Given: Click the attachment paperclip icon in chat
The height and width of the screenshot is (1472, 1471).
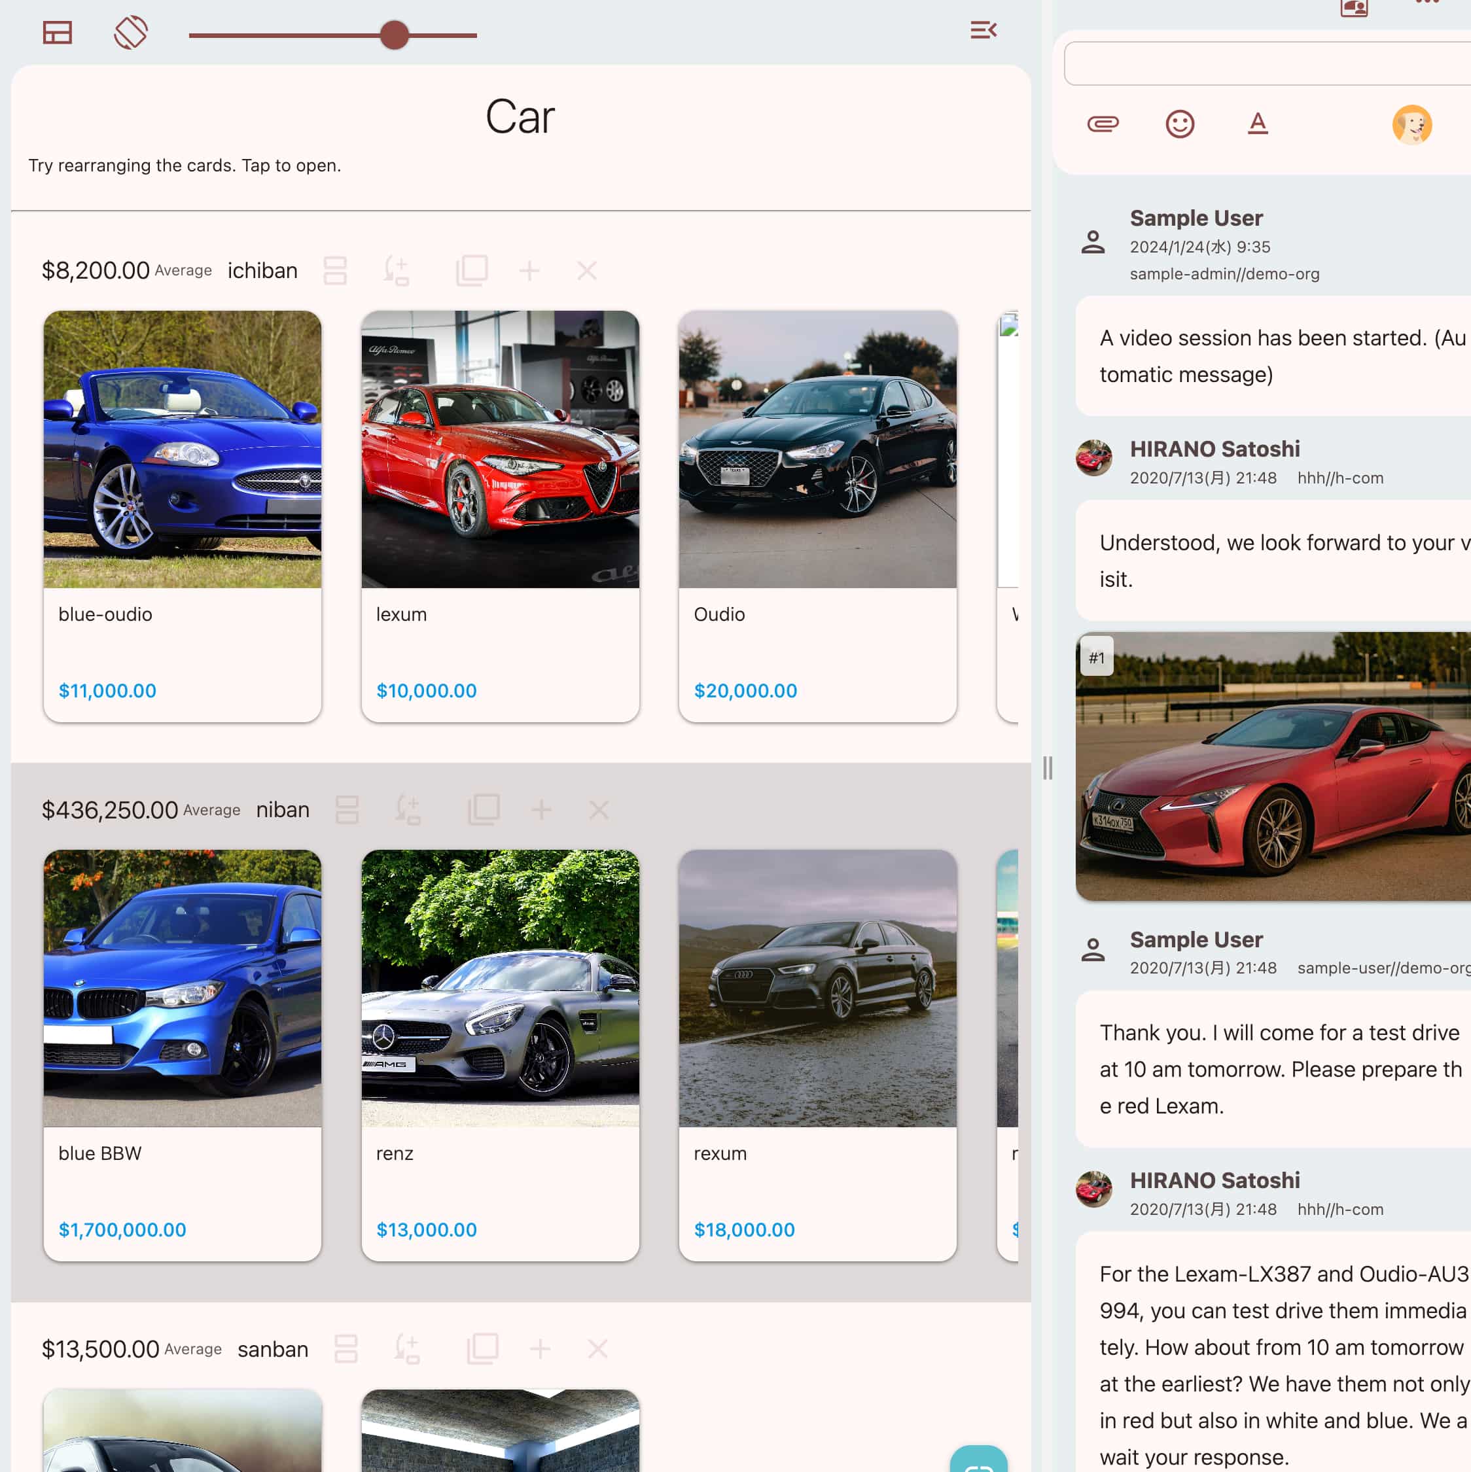Looking at the screenshot, I should (x=1103, y=124).
